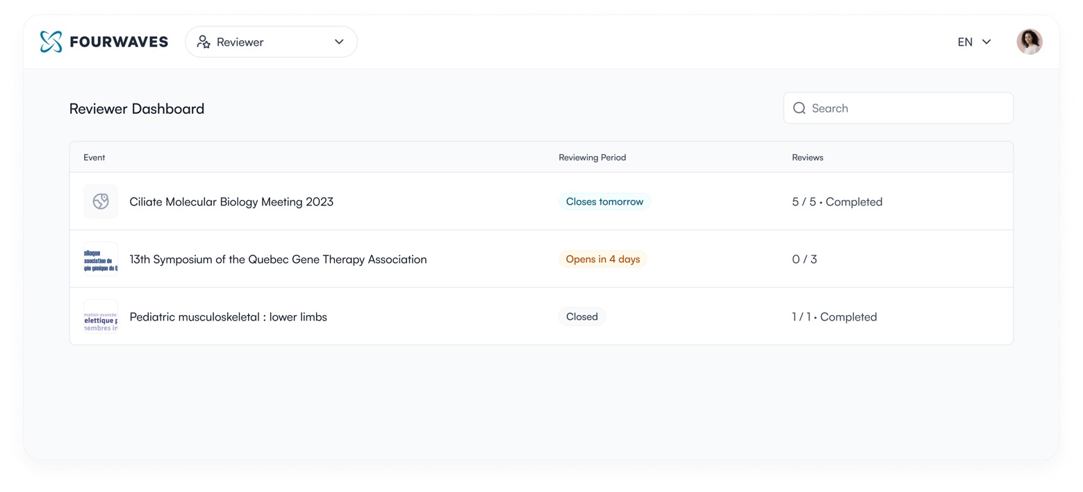1083x492 pixels.
Task: Click the search magnifier icon
Action: (x=799, y=108)
